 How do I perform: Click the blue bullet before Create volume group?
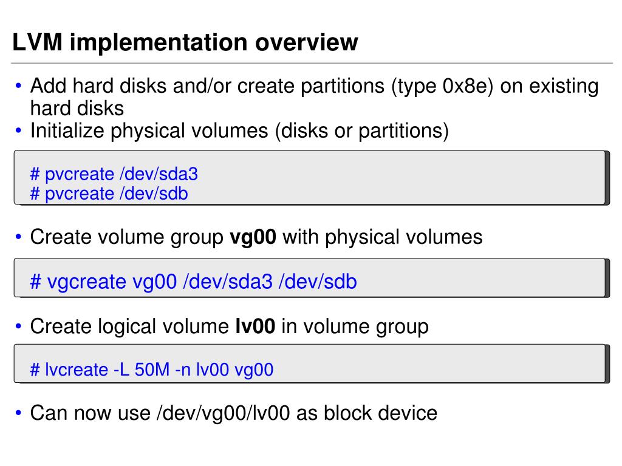coord(18,237)
